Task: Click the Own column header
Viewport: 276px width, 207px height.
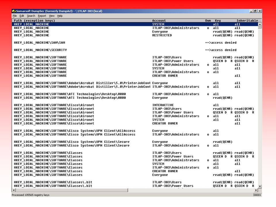Action: pos(208,21)
